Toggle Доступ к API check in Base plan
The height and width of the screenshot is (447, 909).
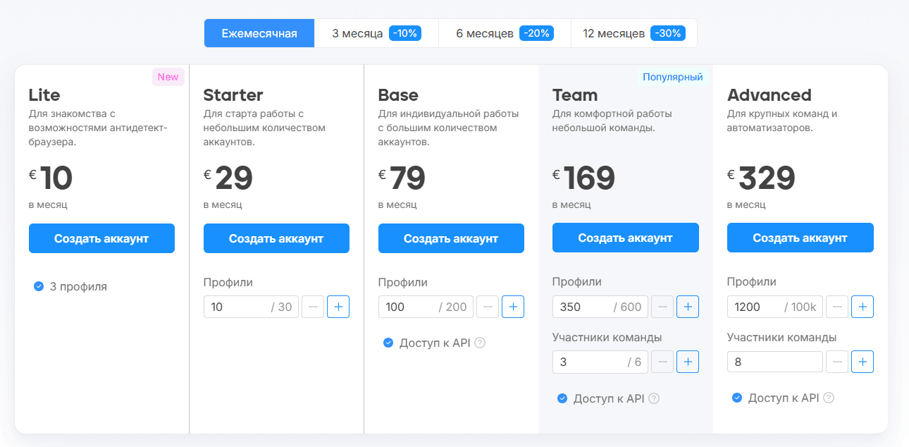click(387, 343)
